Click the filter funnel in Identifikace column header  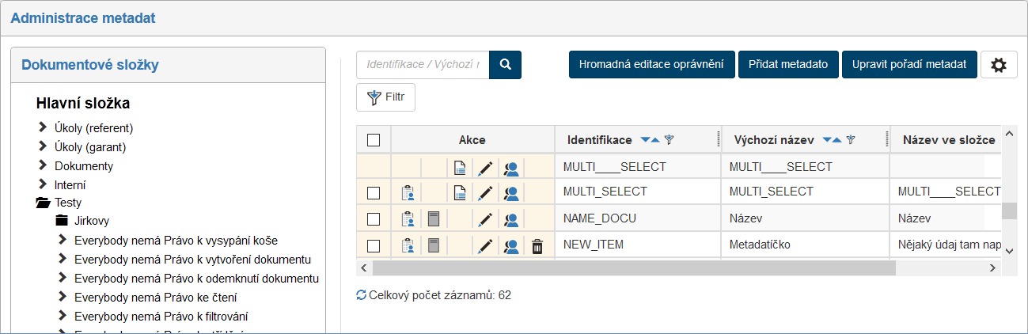point(669,140)
